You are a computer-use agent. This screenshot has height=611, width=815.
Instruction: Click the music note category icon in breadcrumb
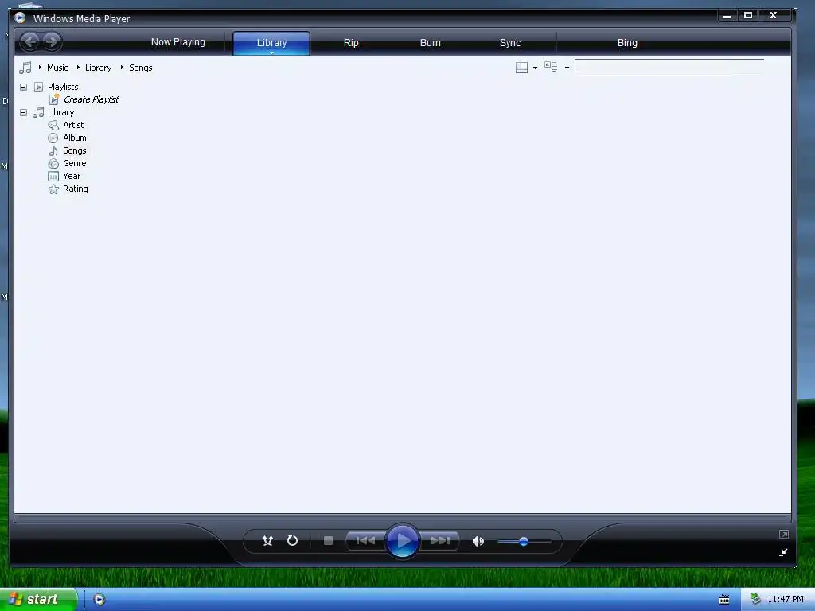25,68
